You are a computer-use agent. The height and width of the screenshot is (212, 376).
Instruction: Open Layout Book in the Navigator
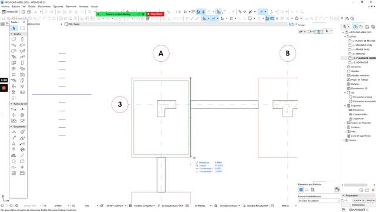coord(367,26)
